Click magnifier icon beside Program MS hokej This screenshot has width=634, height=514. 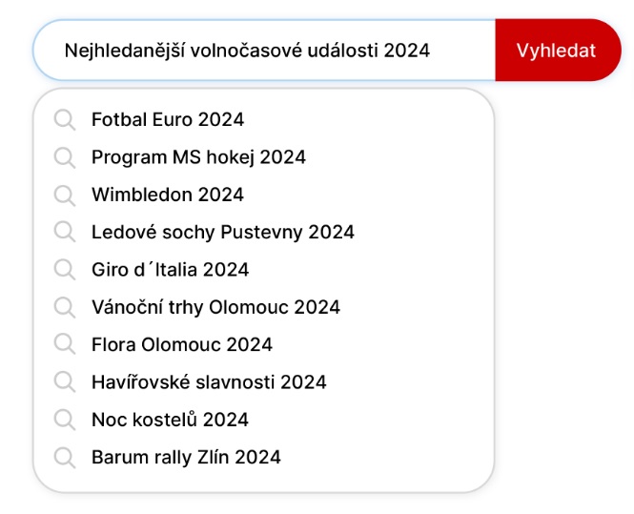[x=65, y=157]
